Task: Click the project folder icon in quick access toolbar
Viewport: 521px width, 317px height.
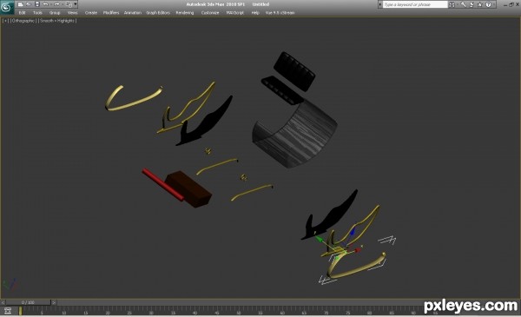Action: click(x=69, y=4)
